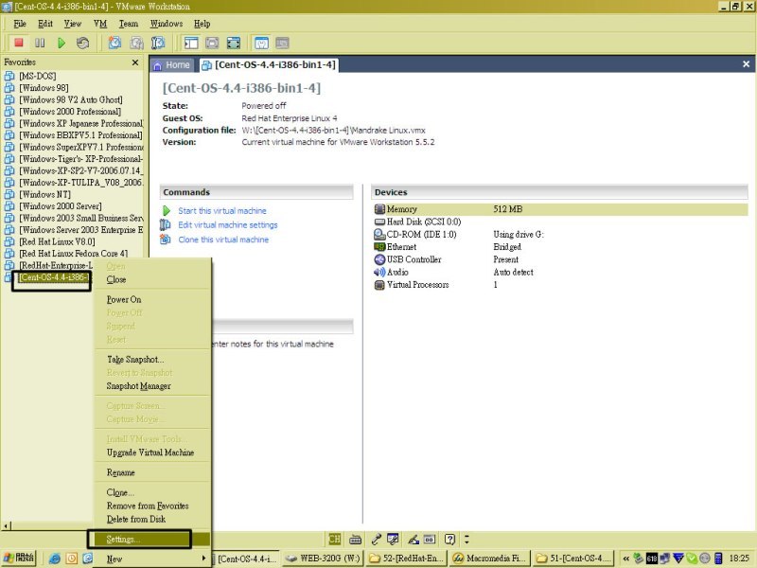This screenshot has height=568, width=757.
Task: Click the Take Snapshot toolbar icon
Action: pos(114,43)
